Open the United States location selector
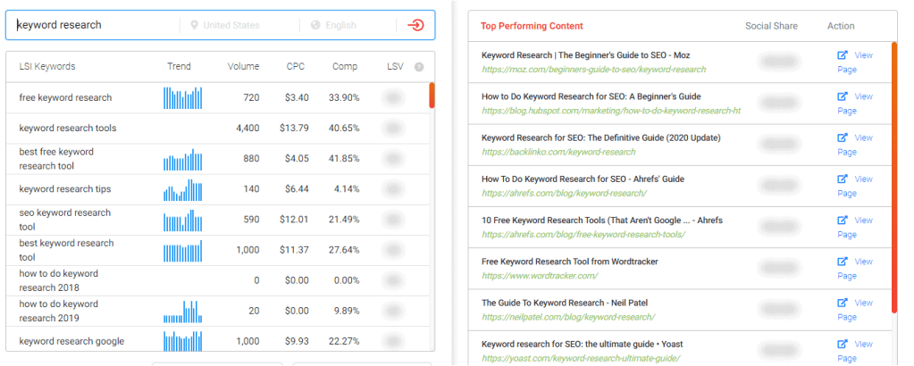Viewport: 914px width, 366px height. coord(235,25)
